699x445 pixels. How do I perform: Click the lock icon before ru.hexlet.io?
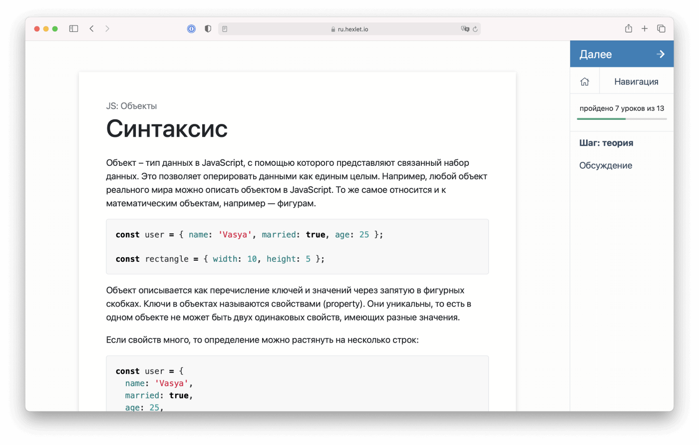click(x=333, y=29)
